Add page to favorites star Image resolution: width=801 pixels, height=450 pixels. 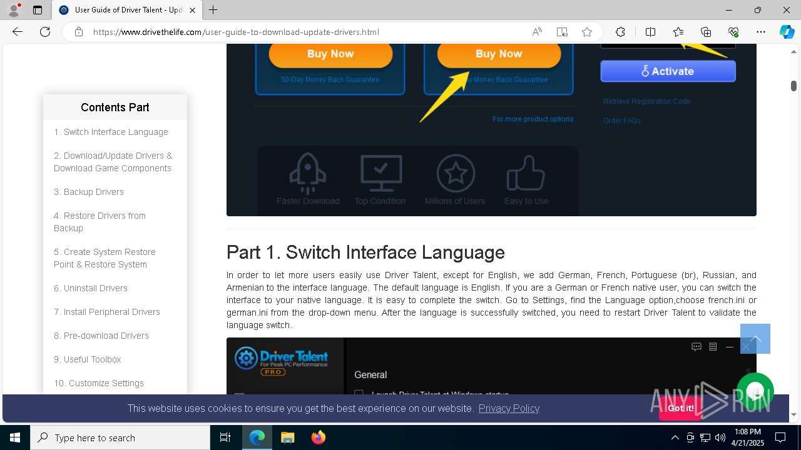pos(587,32)
